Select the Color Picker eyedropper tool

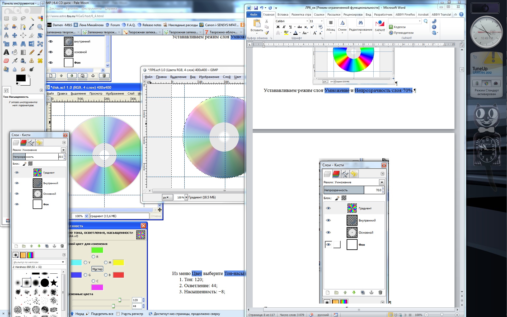click(32, 27)
